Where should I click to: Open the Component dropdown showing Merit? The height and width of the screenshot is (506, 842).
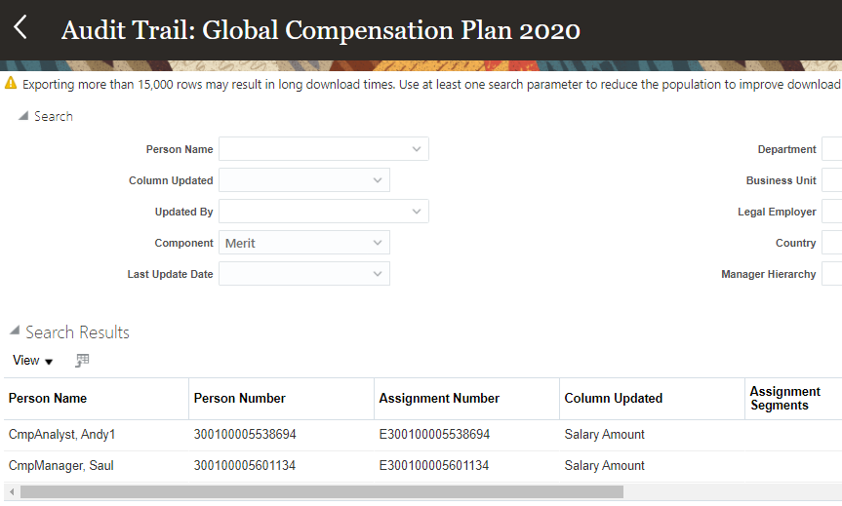(x=378, y=243)
